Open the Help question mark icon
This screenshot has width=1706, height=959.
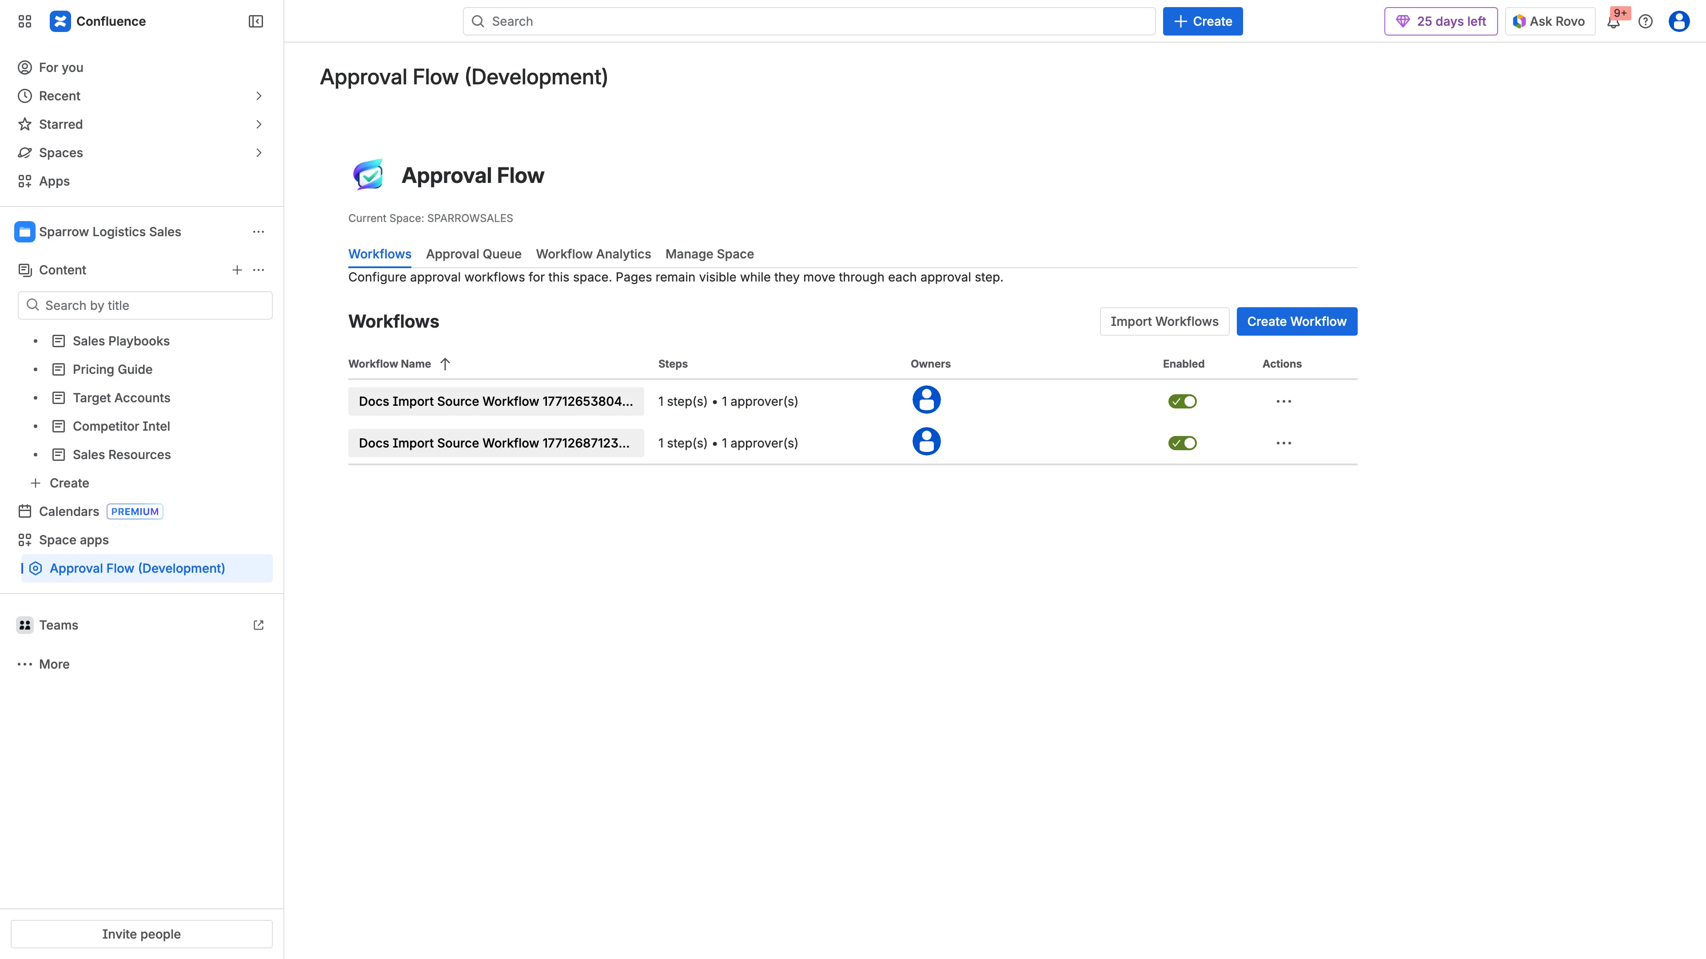[1646, 21]
